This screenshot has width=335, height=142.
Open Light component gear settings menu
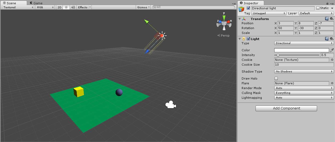point(332,39)
